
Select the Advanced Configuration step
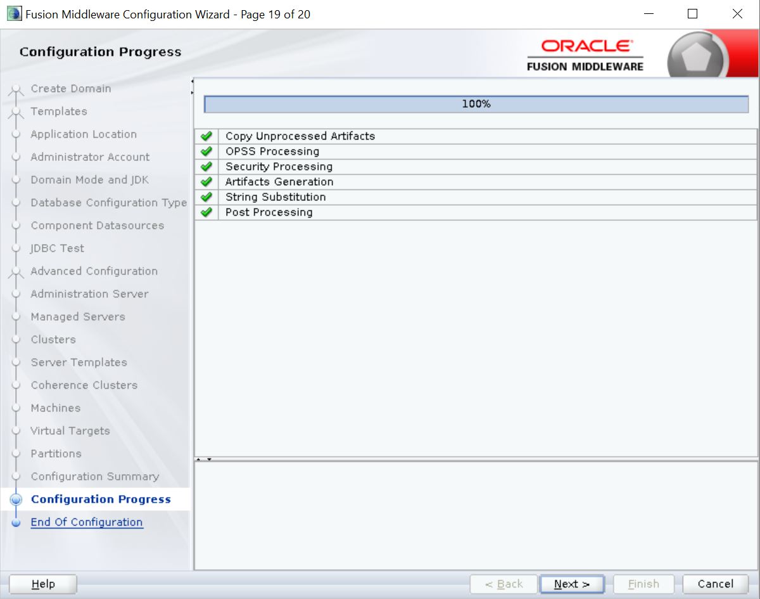tap(94, 271)
